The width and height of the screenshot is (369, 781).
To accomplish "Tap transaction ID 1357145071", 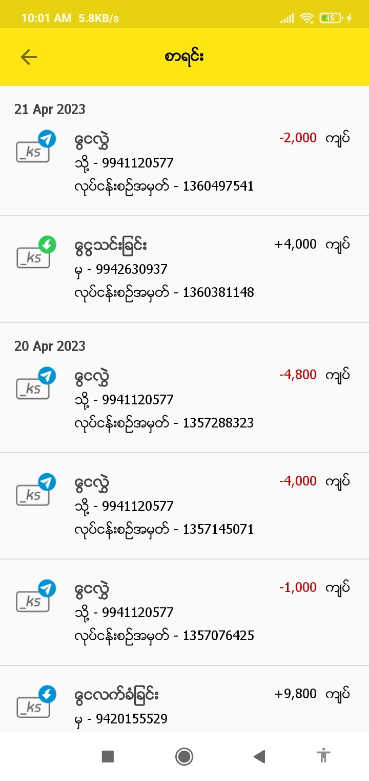I will (218, 529).
